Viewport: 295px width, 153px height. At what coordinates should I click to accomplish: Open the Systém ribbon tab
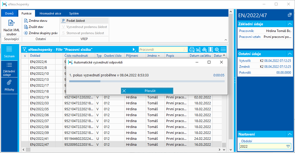pyautogui.click(x=74, y=13)
